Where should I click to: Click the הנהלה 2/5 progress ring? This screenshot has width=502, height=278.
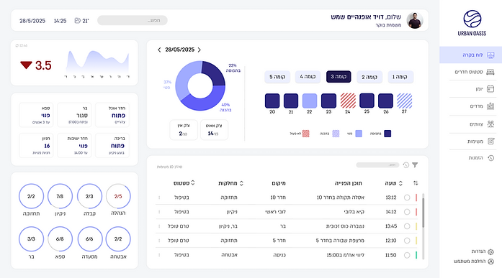pyautogui.click(x=118, y=196)
